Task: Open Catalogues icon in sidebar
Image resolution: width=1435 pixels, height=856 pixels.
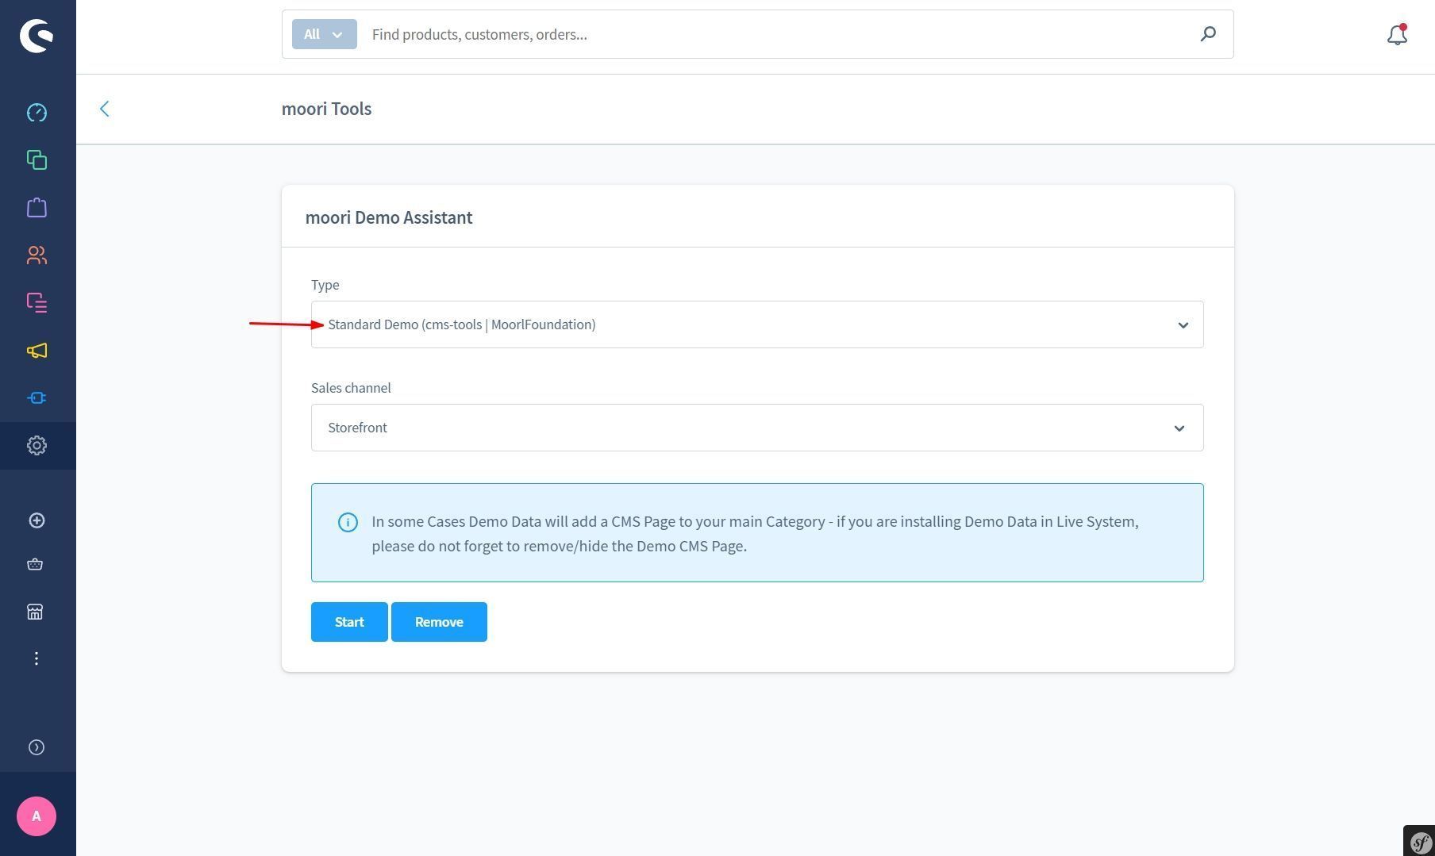Action: point(37,160)
